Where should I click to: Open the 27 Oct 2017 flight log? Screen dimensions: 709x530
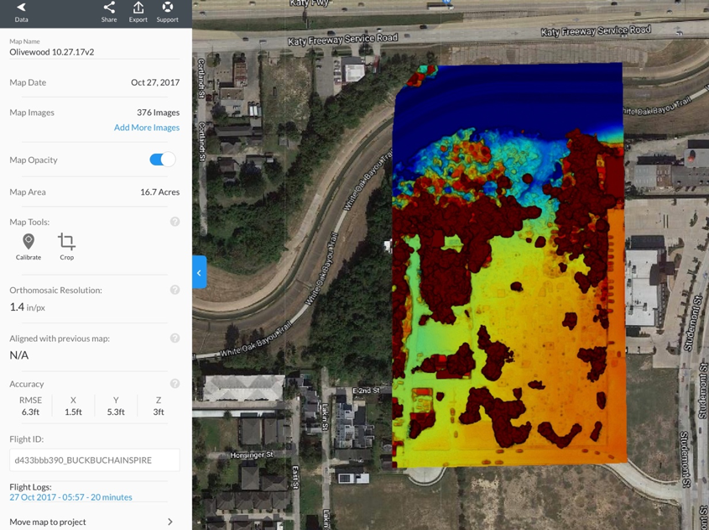click(71, 497)
